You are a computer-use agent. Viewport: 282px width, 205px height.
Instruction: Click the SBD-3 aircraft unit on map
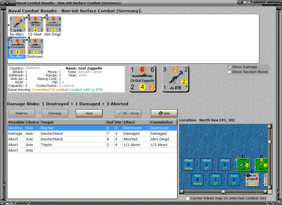pos(261,165)
